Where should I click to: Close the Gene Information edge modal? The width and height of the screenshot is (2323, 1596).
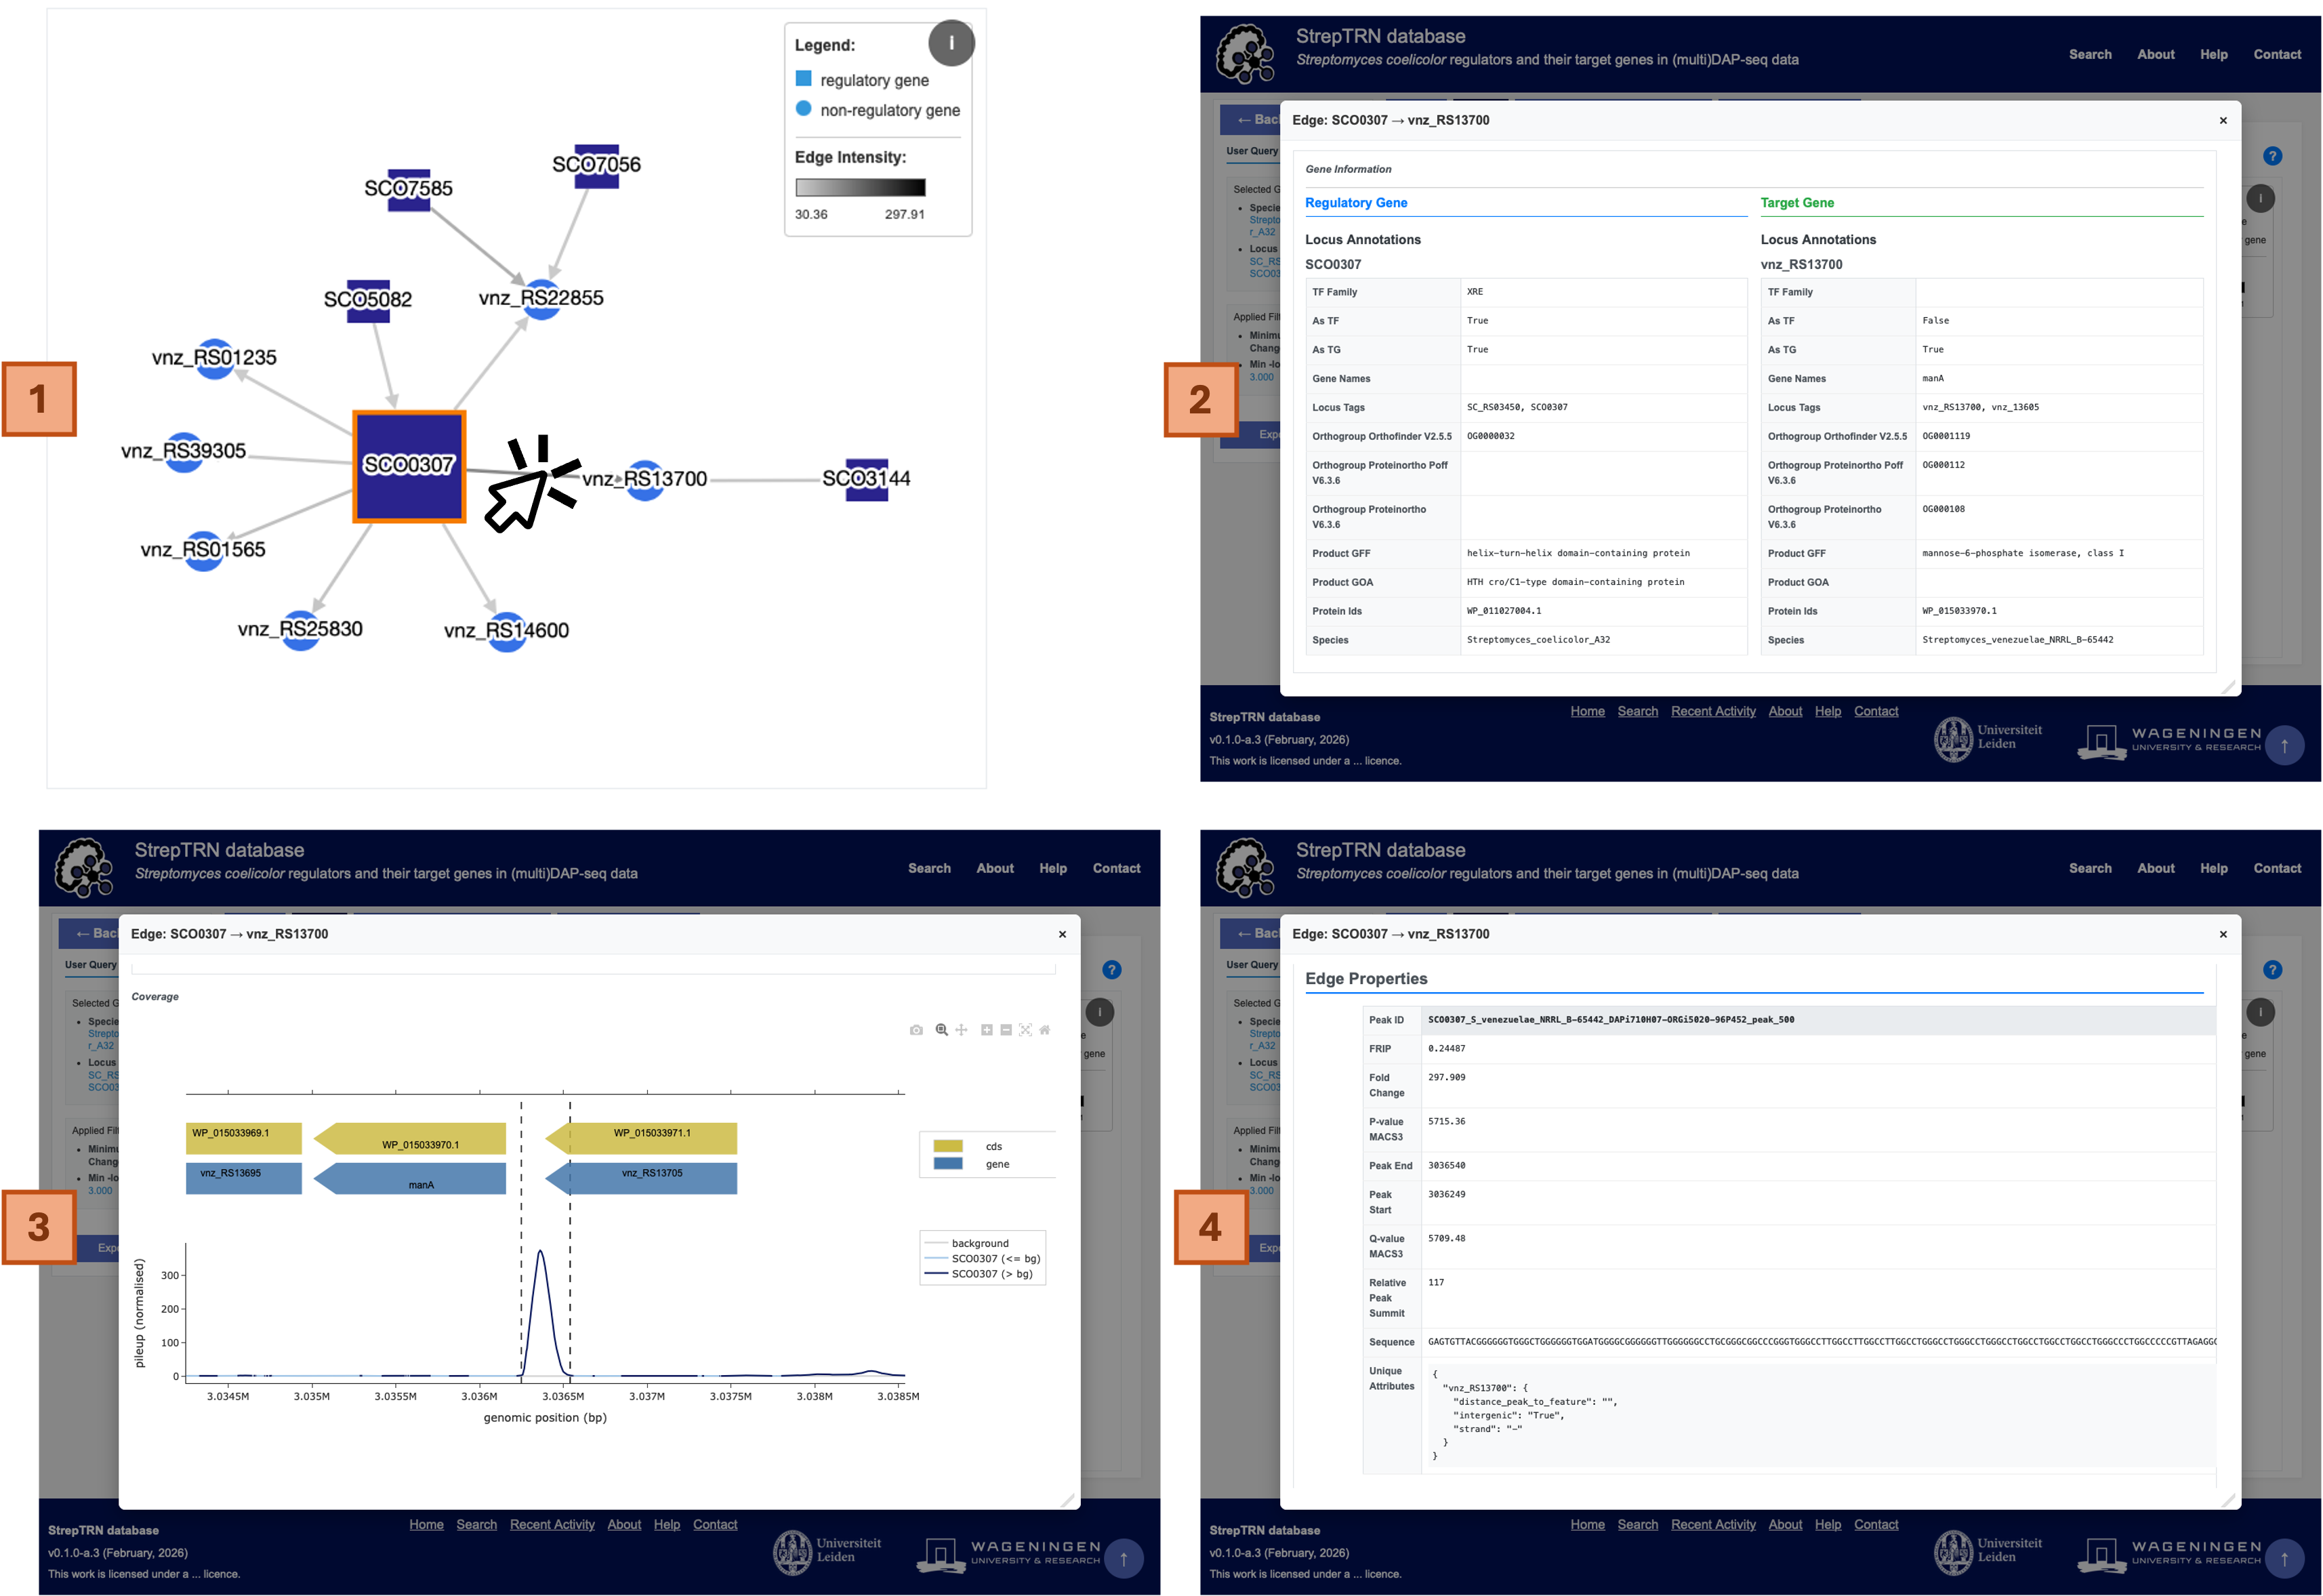click(x=2223, y=121)
